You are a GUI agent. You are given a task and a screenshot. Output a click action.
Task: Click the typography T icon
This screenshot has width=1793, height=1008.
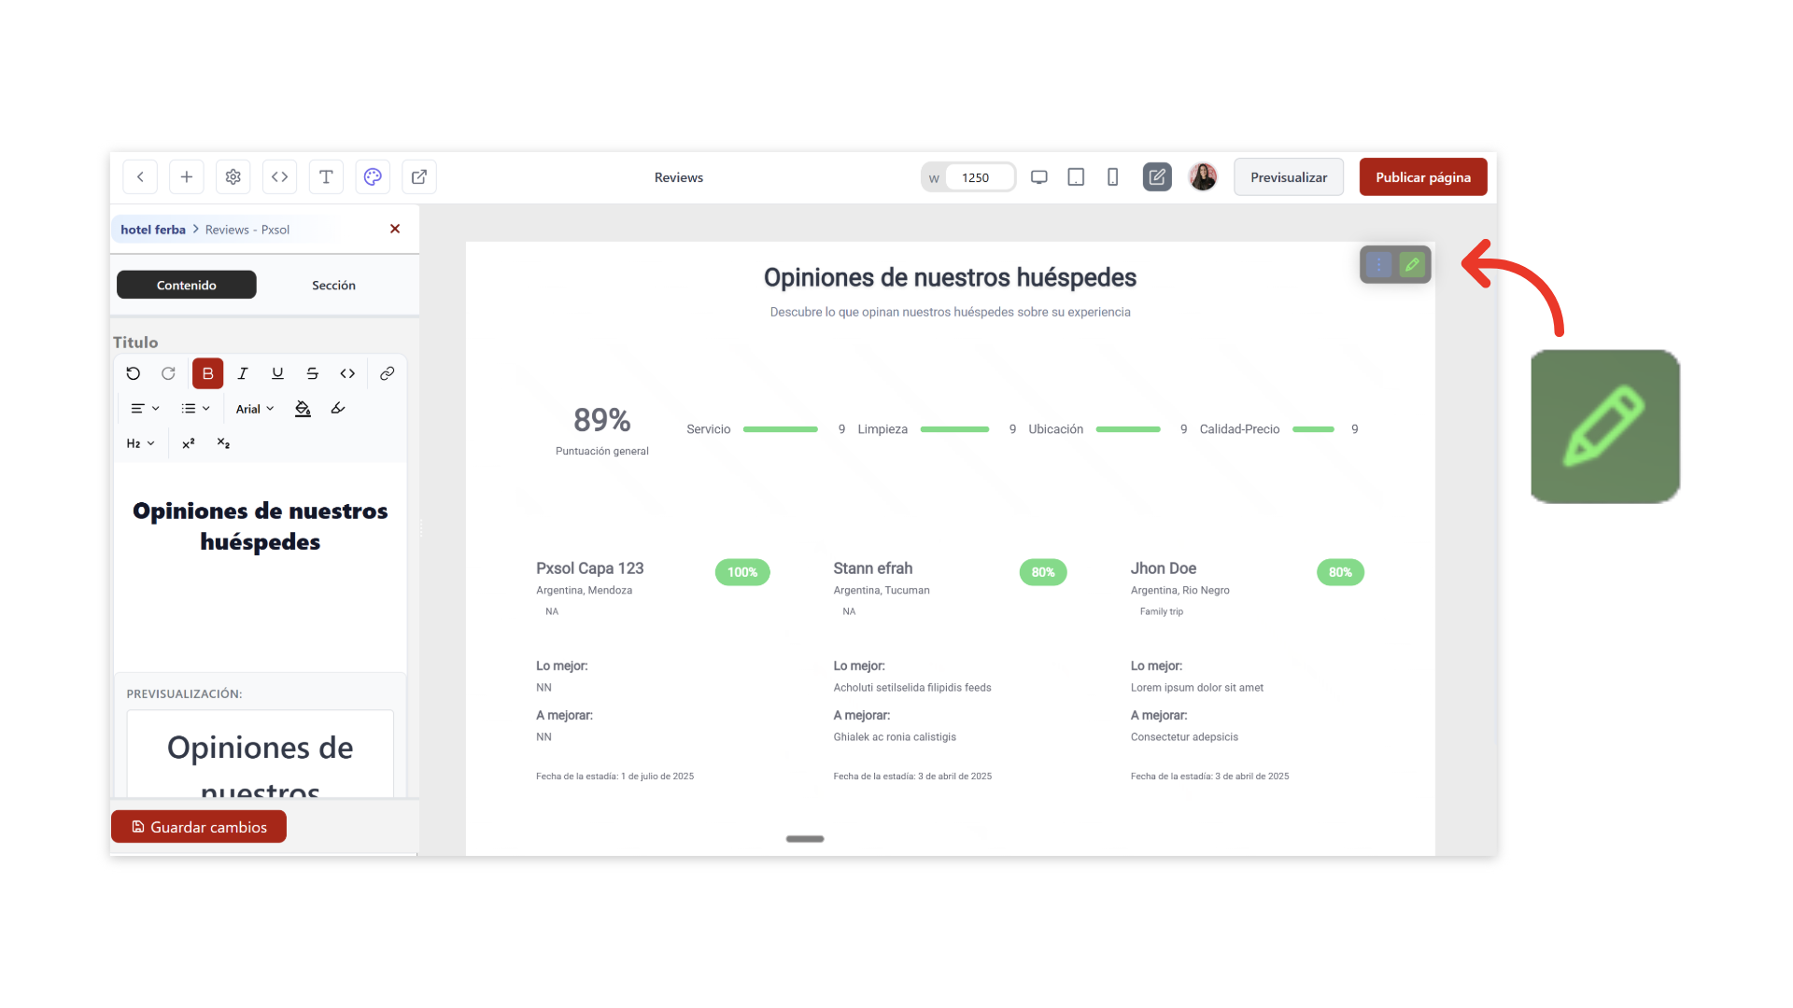point(326,177)
